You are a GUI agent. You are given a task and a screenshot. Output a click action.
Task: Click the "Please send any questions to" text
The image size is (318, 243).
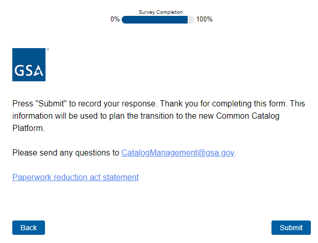[x=65, y=152]
